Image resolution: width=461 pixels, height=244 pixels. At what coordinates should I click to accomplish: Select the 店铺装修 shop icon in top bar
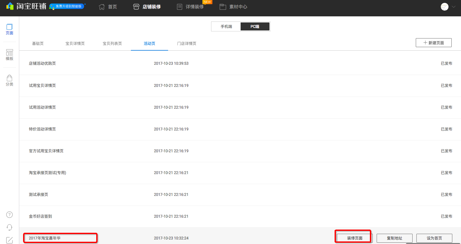(136, 7)
